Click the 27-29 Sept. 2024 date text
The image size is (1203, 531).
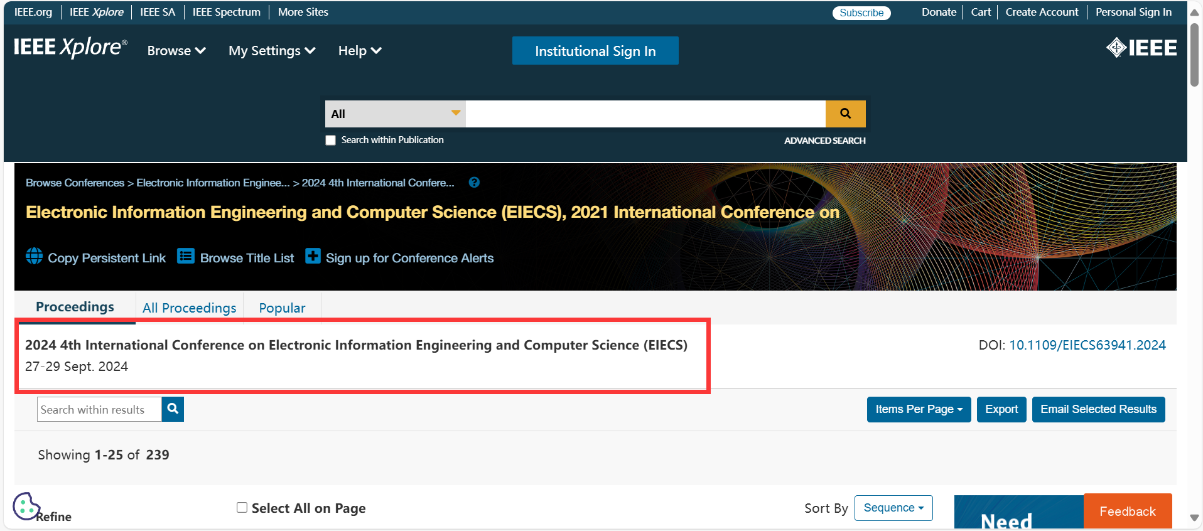pos(77,367)
